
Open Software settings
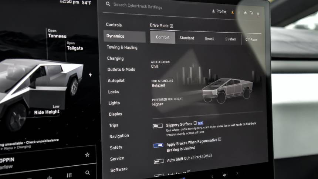119,169
